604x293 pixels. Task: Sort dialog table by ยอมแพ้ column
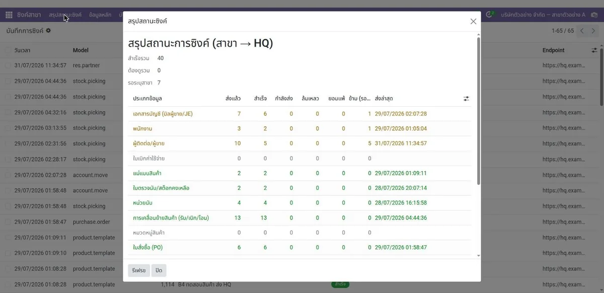(336, 99)
